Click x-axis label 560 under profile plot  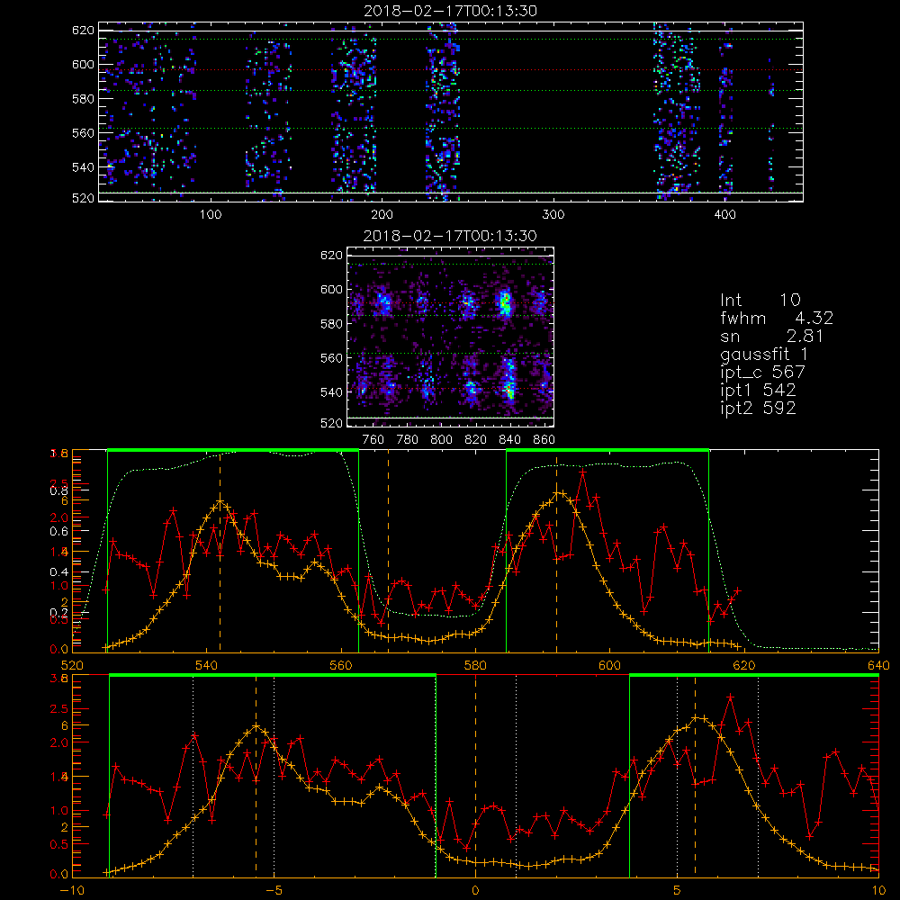click(x=341, y=665)
